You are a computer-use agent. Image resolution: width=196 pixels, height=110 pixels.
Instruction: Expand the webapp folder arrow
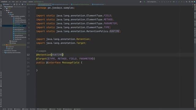coord(9,43)
